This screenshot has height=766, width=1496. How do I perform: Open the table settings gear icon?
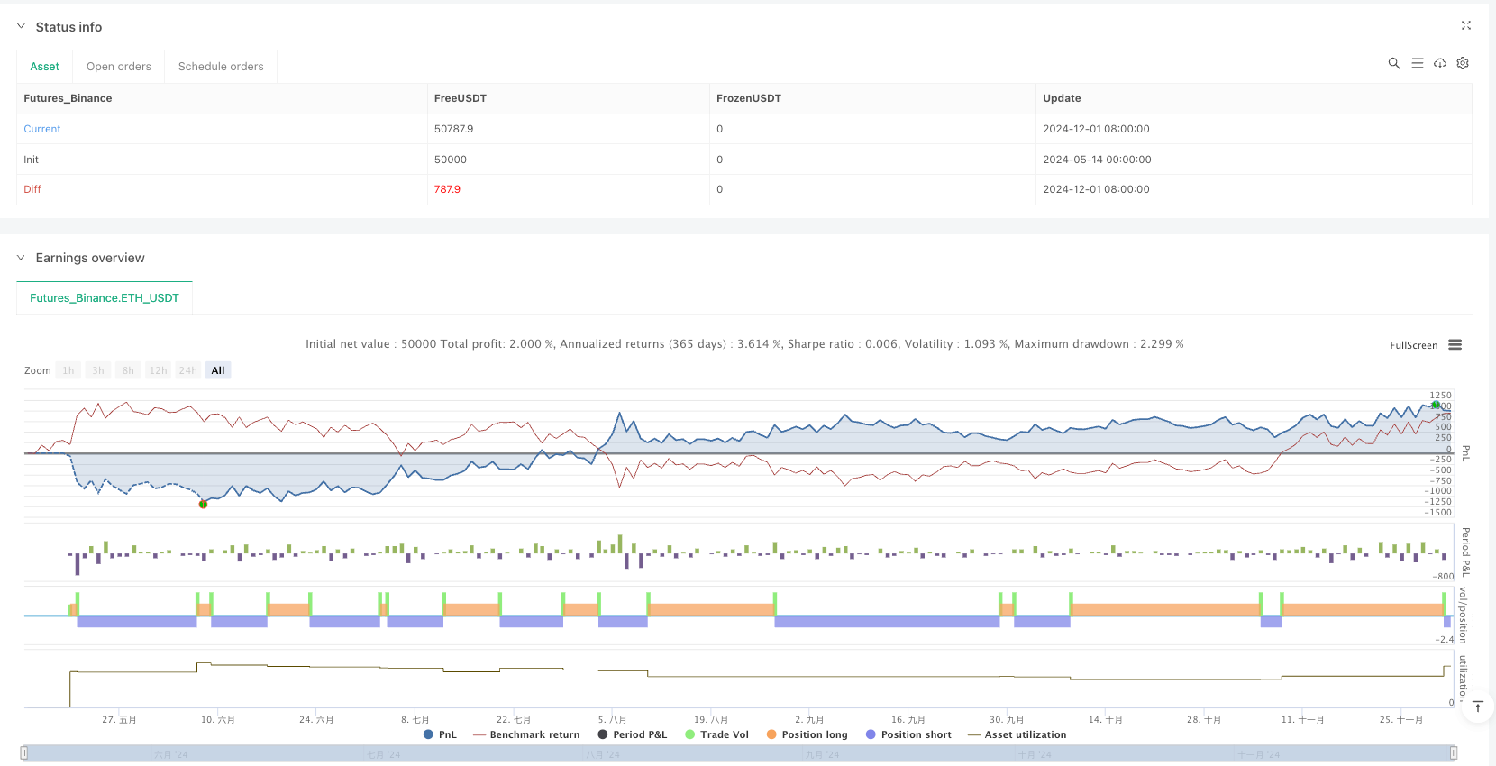1463,63
